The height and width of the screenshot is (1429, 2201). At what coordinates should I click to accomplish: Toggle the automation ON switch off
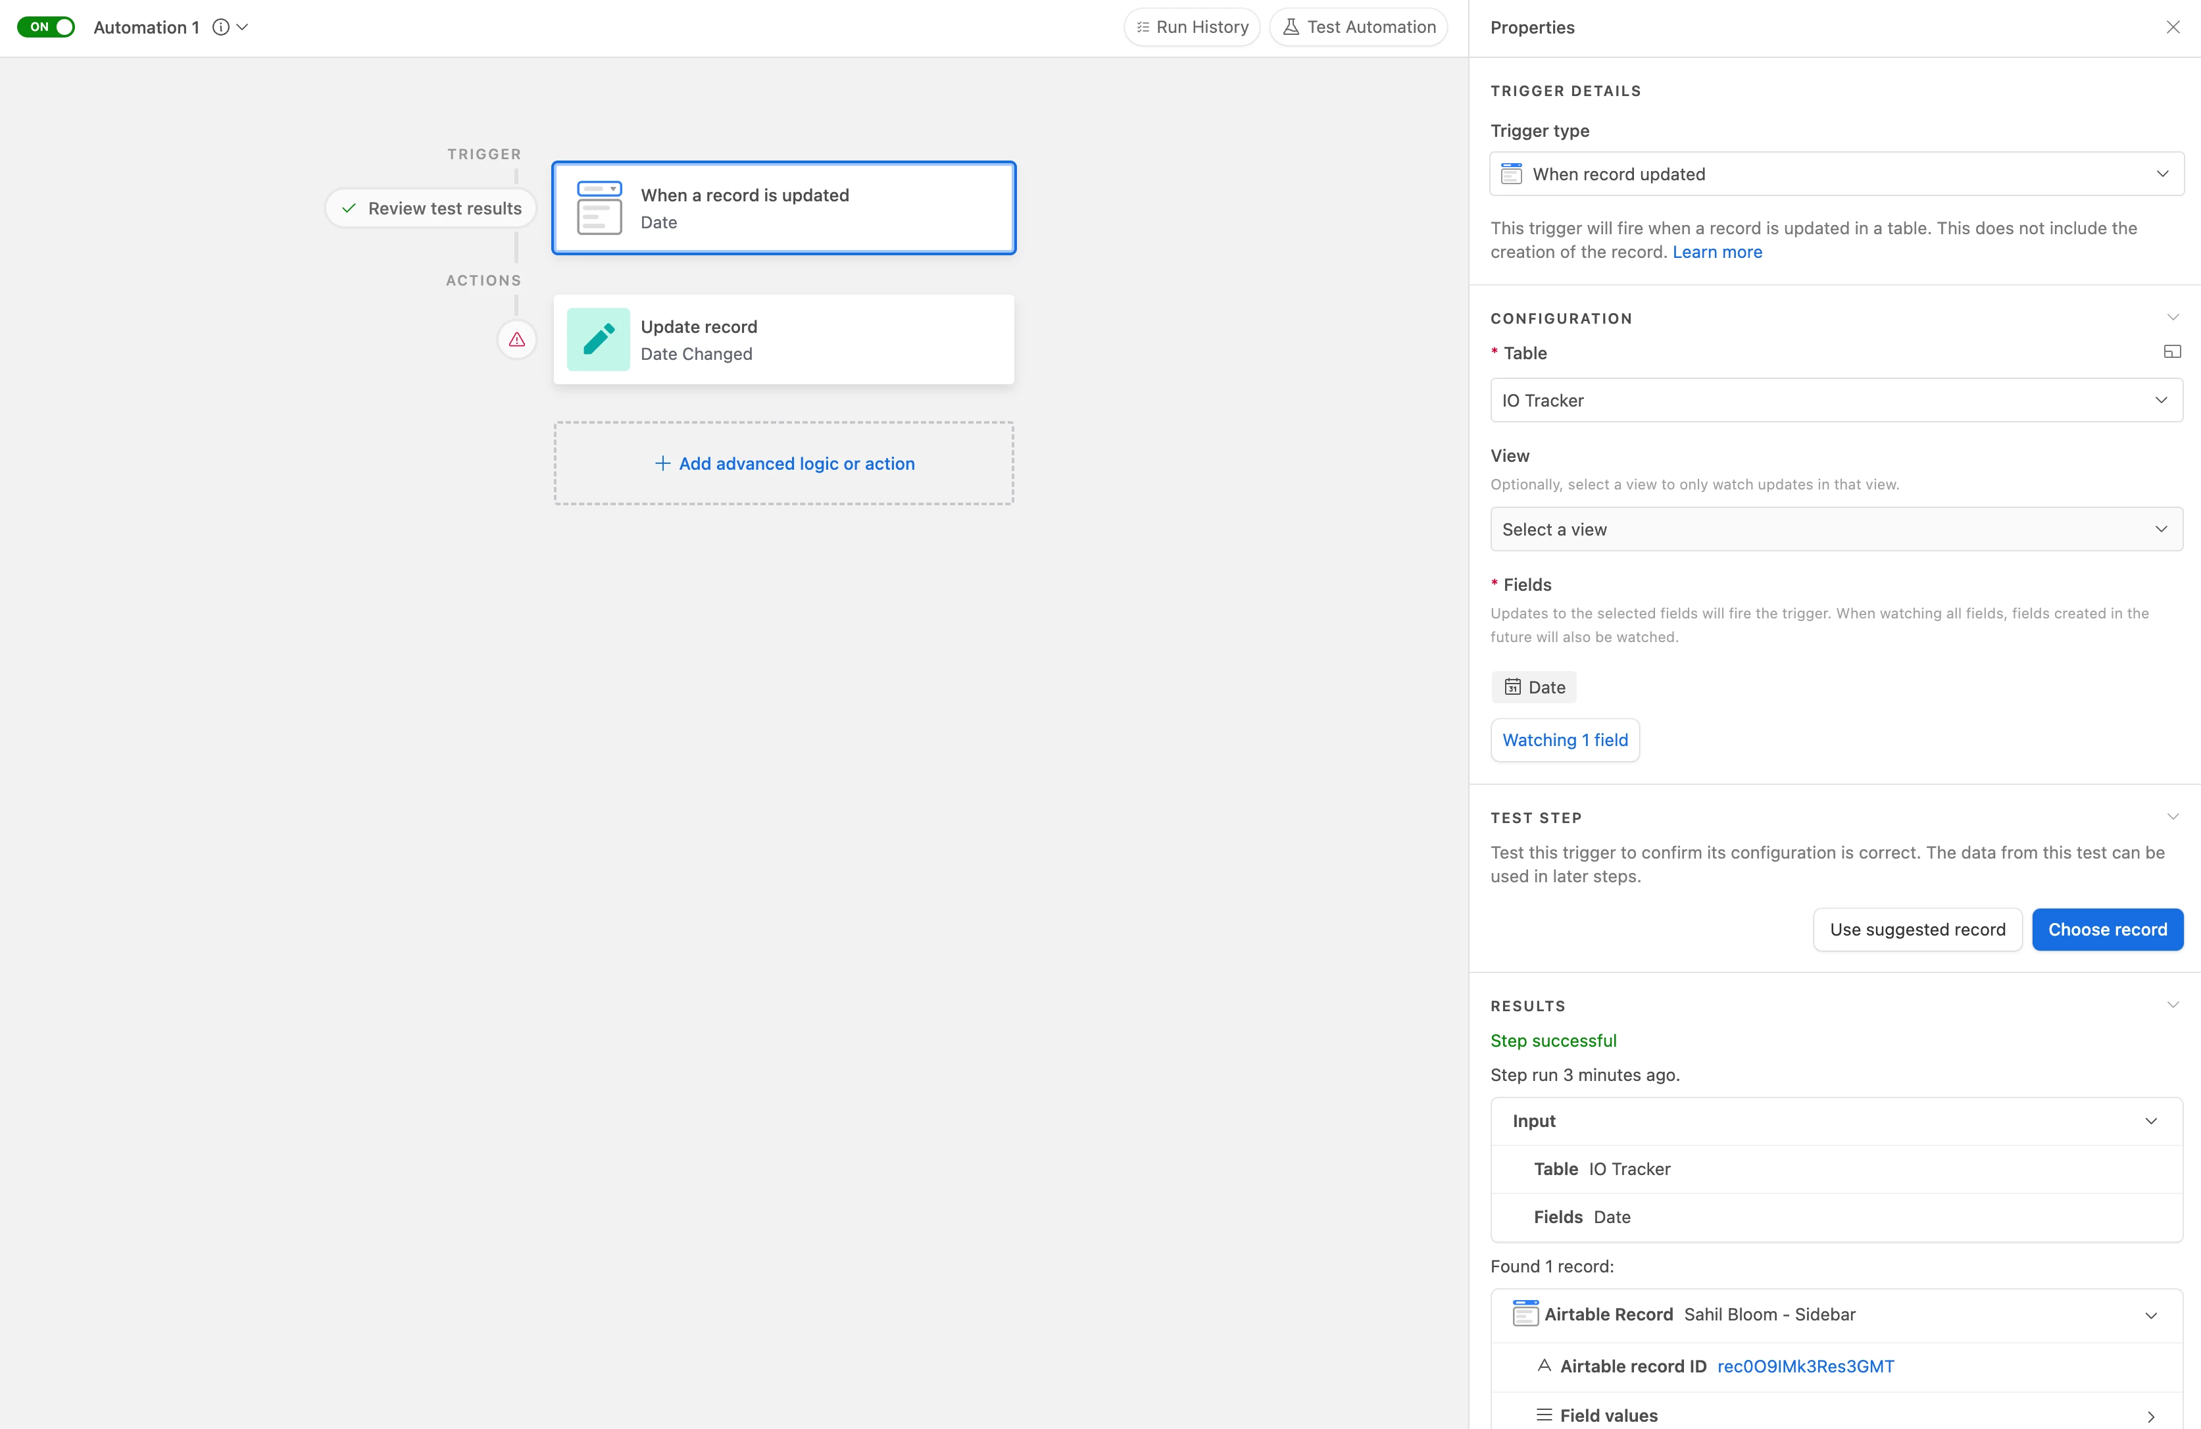point(46,27)
